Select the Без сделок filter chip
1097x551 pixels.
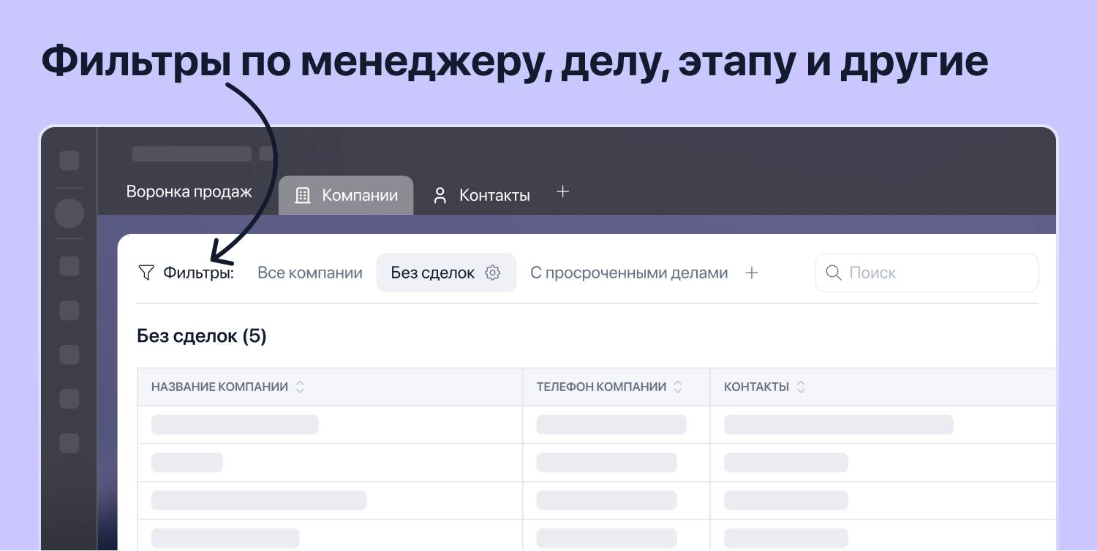coord(432,273)
